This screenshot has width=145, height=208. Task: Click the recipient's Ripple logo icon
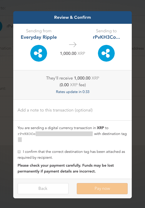click(106, 53)
